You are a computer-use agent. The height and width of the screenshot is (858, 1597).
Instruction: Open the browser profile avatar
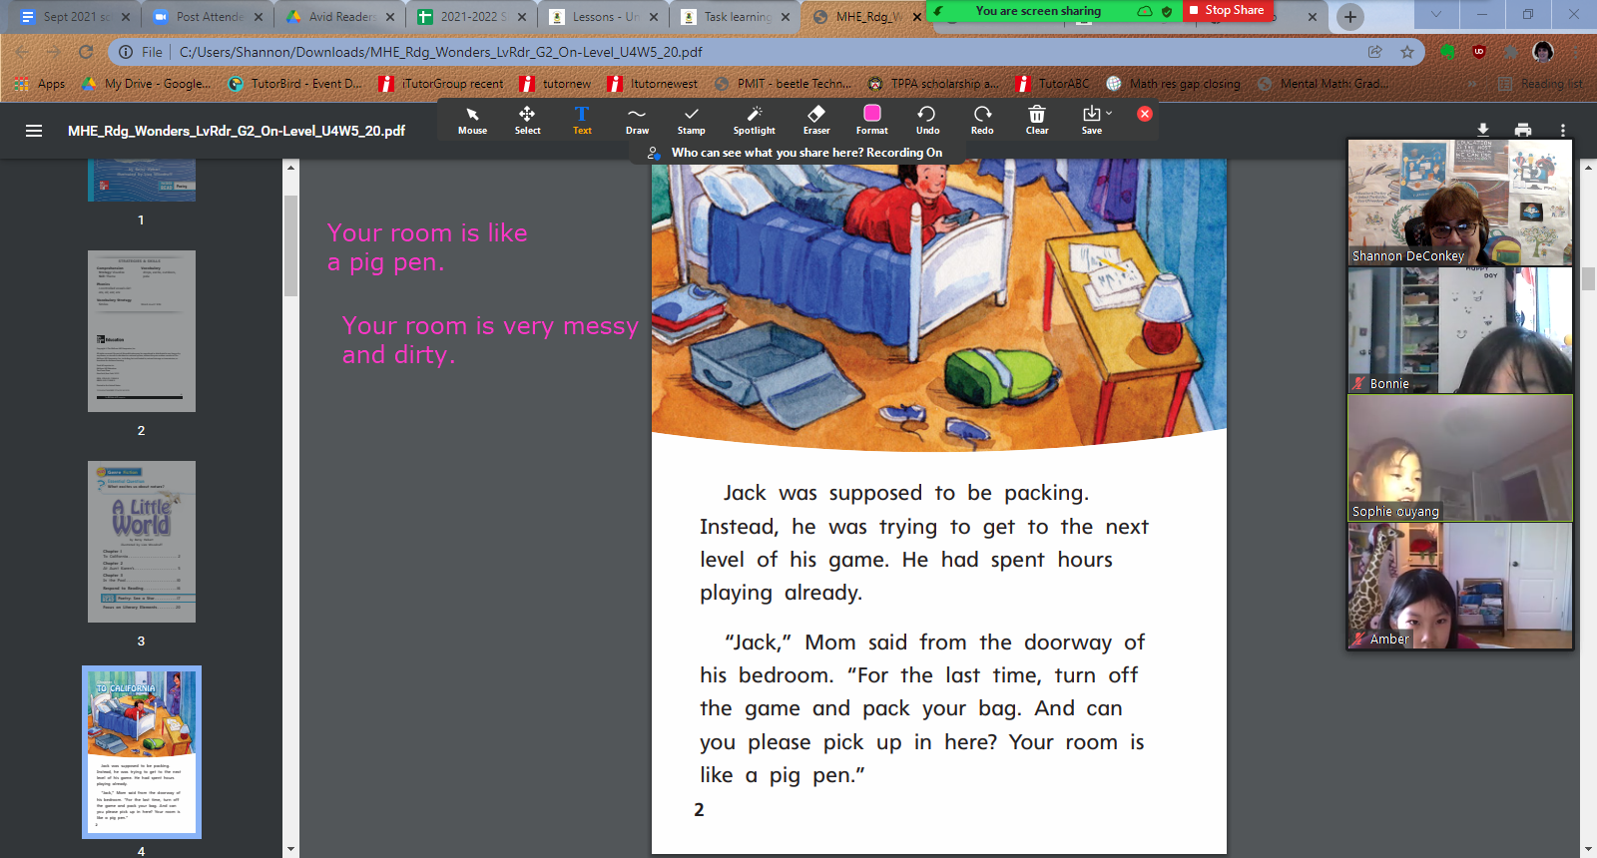[x=1543, y=52]
